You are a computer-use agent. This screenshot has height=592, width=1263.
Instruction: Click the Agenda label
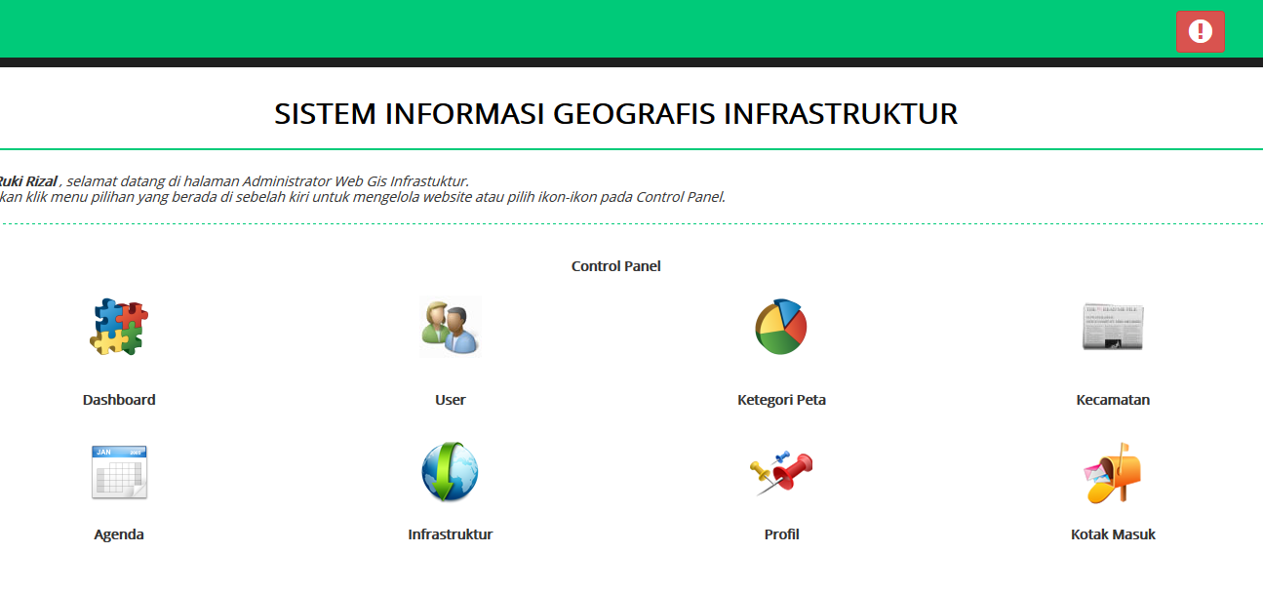click(x=119, y=533)
